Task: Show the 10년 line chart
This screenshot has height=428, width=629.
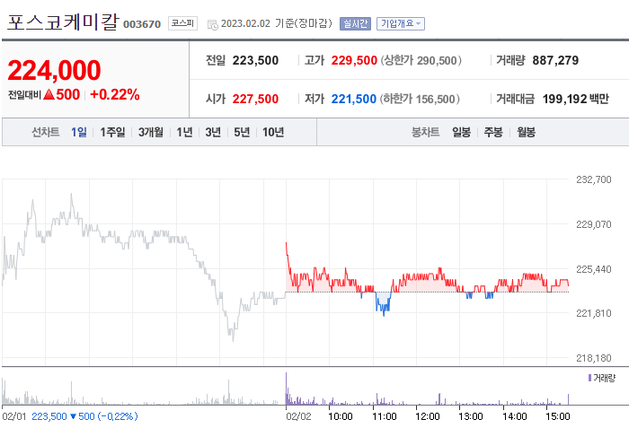Action: tap(273, 132)
